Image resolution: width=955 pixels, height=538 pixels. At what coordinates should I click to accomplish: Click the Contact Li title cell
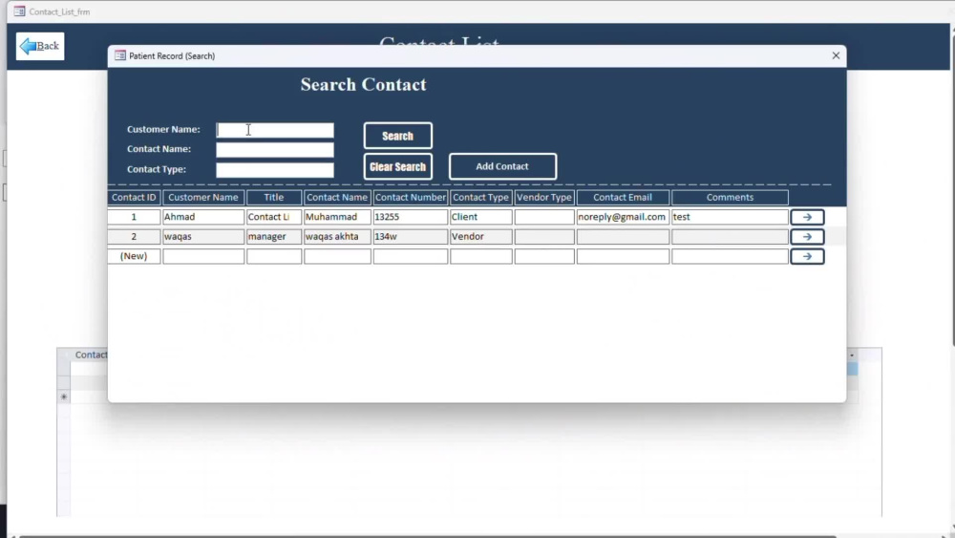pos(274,217)
